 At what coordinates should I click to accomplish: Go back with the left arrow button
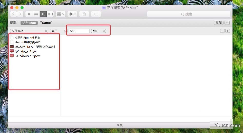14,14
